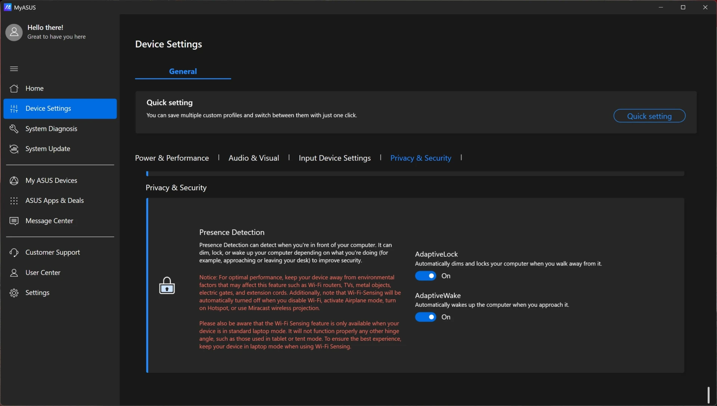Screen dimensions: 717x406
Task: Open Settings in the sidebar
Action: (x=60, y=293)
